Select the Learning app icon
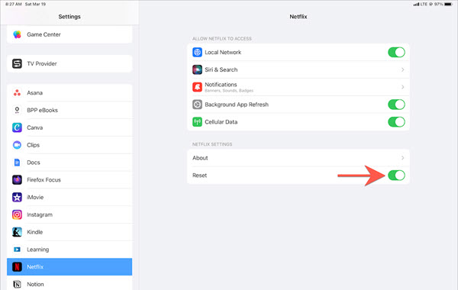 [17, 250]
